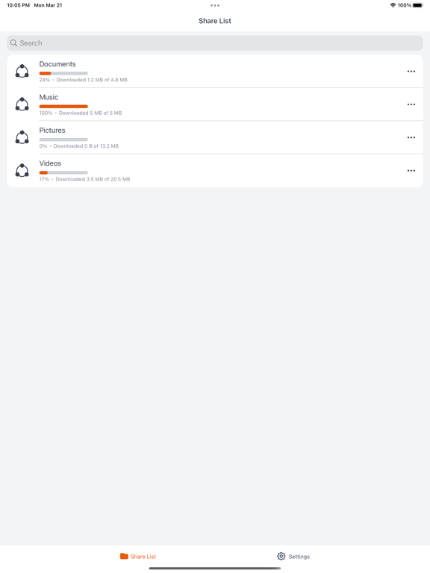Viewport: 430px width, 573px height.
Task: Switch to the Settings tab
Action: 293,556
